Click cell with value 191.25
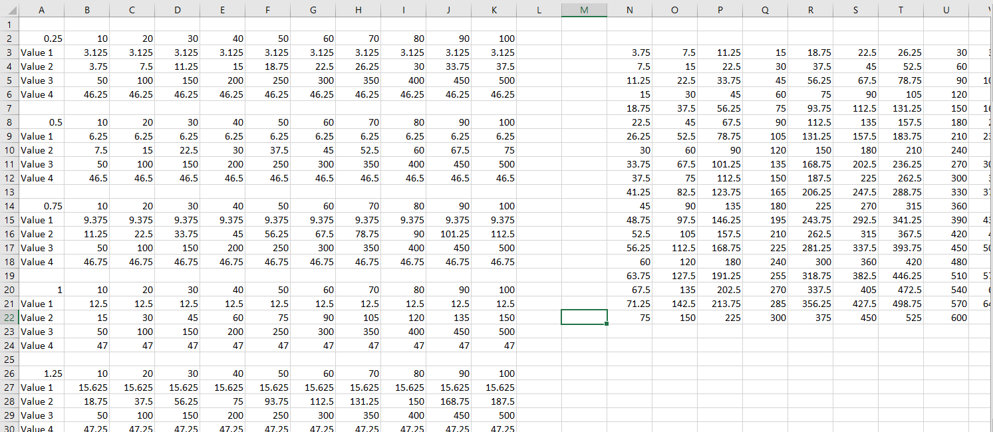 pyautogui.click(x=720, y=276)
